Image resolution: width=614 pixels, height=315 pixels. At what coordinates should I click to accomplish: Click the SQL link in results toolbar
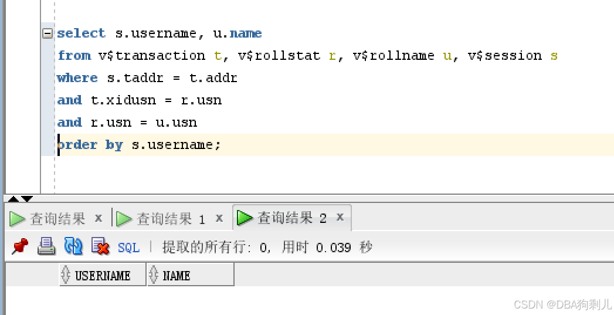[128, 248]
